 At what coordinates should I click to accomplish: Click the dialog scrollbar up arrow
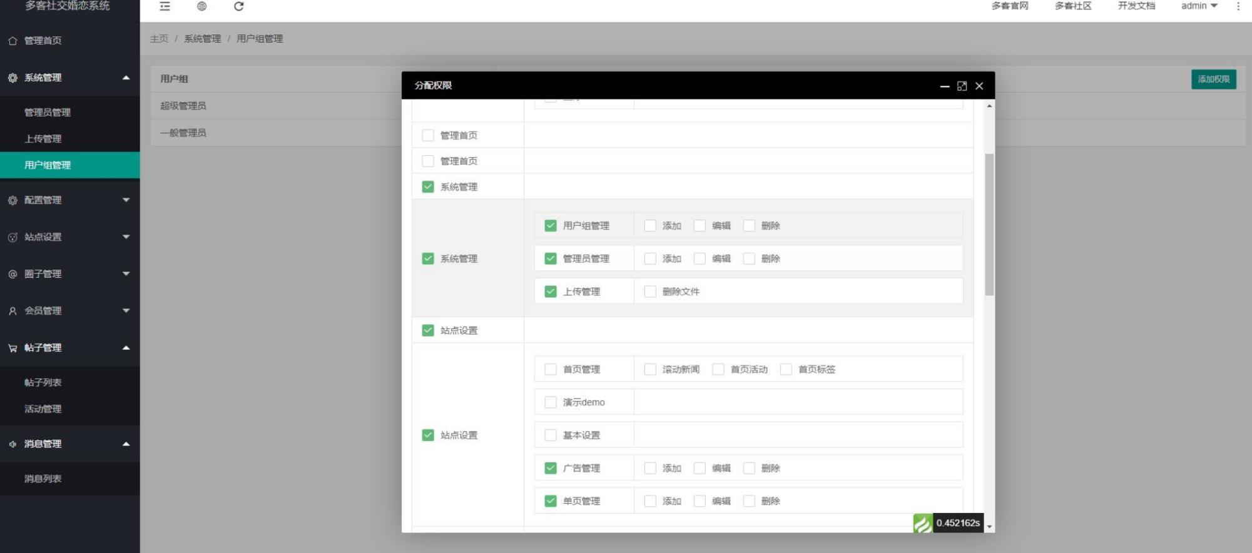(x=989, y=106)
